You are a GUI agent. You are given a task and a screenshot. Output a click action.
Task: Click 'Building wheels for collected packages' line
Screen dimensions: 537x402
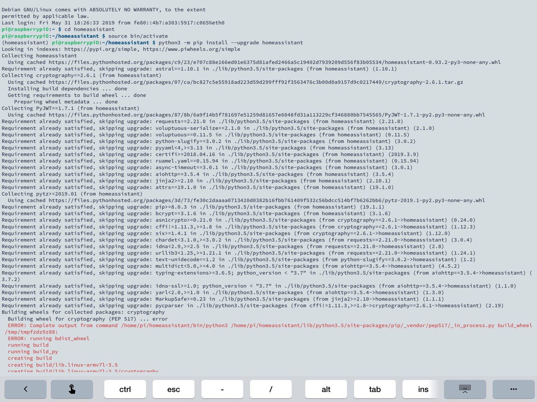(83, 312)
